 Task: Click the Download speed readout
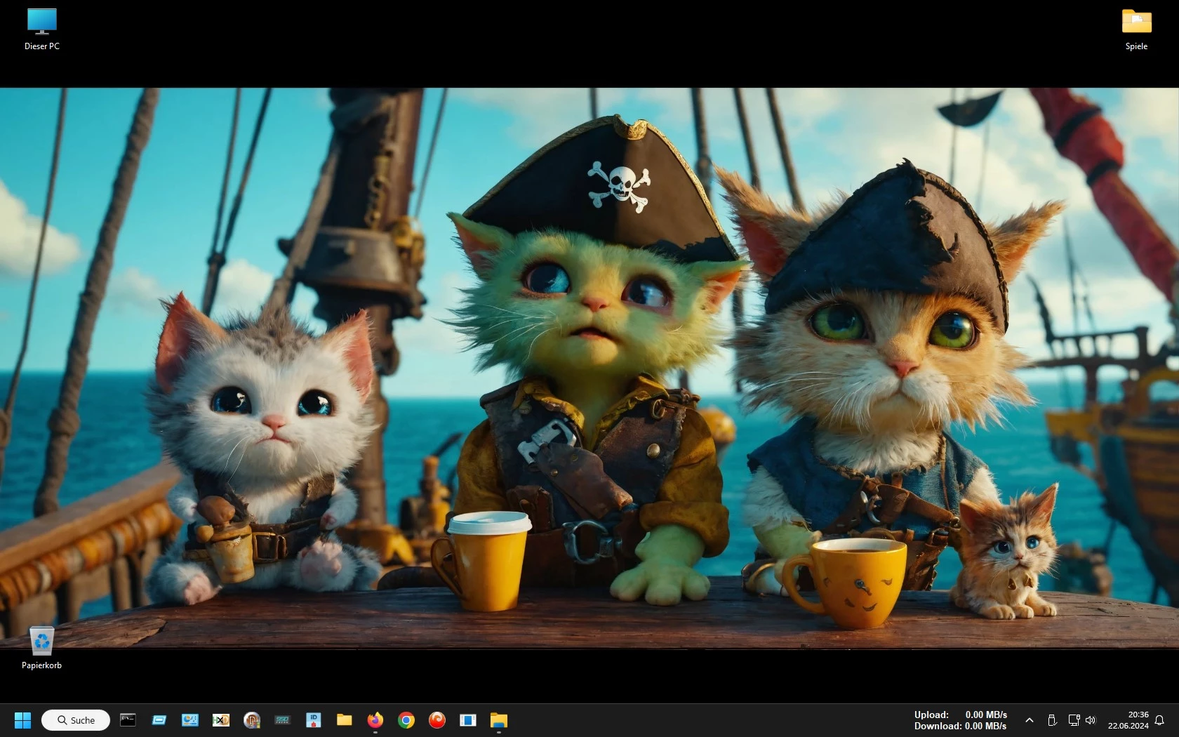click(960, 726)
